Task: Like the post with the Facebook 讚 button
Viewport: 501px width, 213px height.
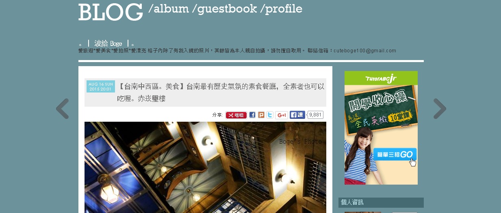Action: tap(297, 115)
